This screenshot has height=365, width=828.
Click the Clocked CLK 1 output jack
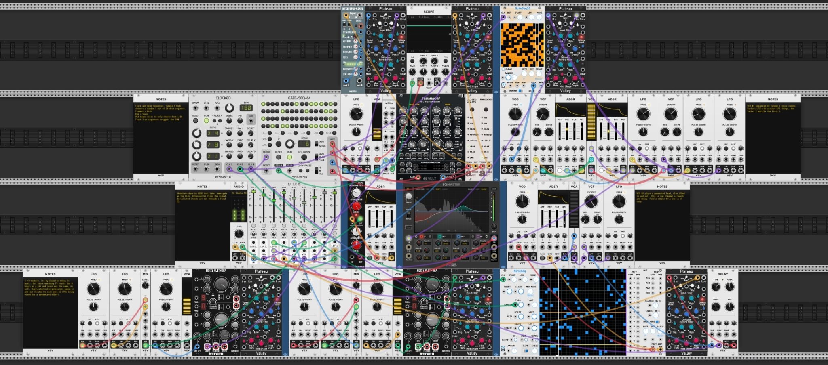coord(229,169)
